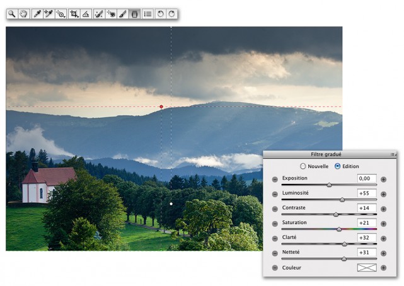Increase Clarté with plus button
The image size is (404, 286).
[383, 239]
